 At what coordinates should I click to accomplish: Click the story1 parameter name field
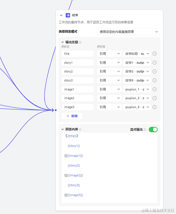(78, 63)
